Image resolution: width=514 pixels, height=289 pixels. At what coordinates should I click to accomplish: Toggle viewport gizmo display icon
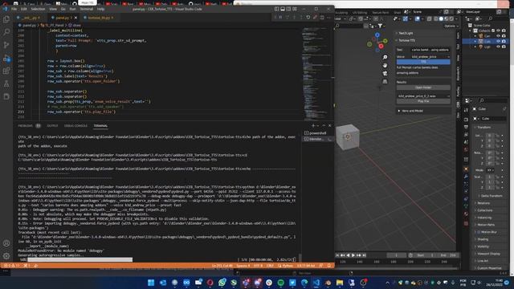[406, 19]
